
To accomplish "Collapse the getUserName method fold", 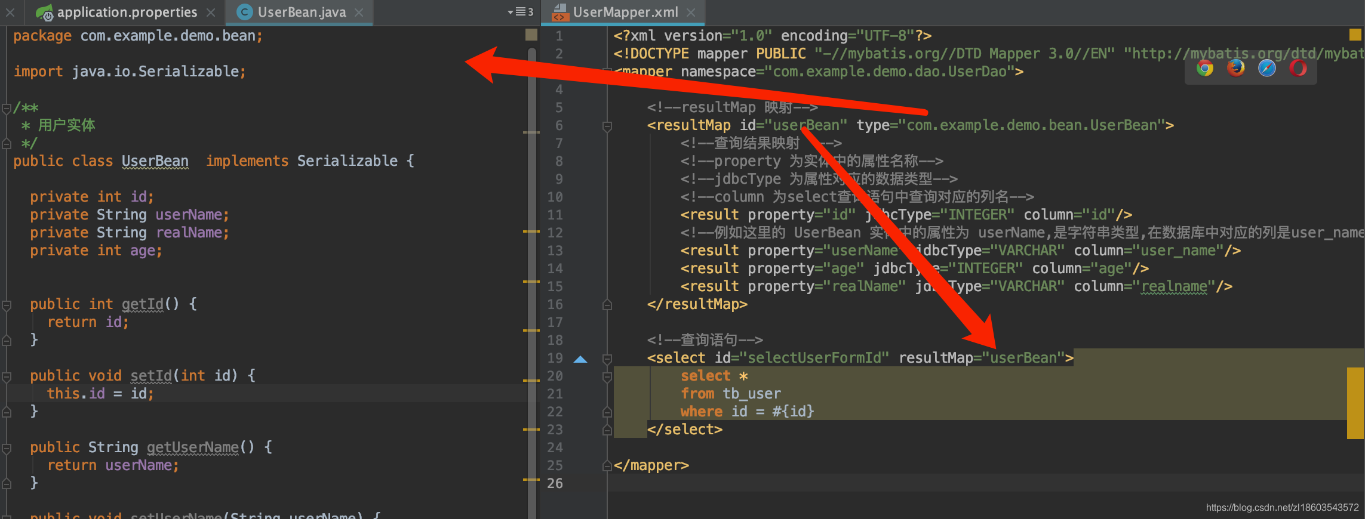I will coord(7,448).
